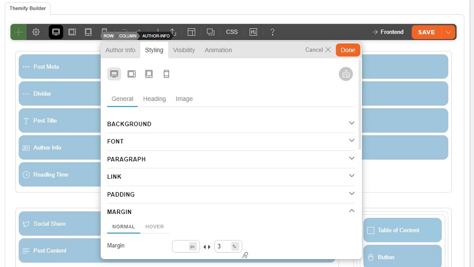Select desktop breakpoint in styling panel
Viewport: 474px width, 267px height.
[x=114, y=74]
